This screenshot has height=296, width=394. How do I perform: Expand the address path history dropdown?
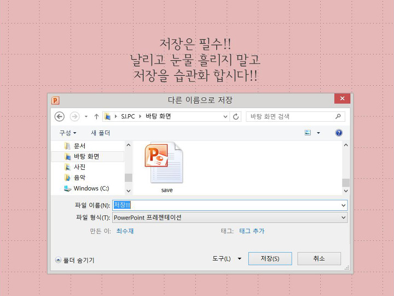(225, 116)
